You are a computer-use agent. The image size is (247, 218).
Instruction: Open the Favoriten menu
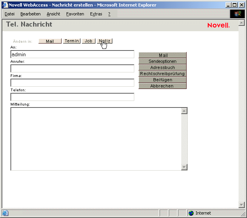tap(75, 14)
